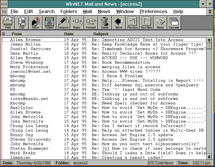Open the File menu
Image resolution: width=215 pixels, height=167 pixels.
click(14, 12)
